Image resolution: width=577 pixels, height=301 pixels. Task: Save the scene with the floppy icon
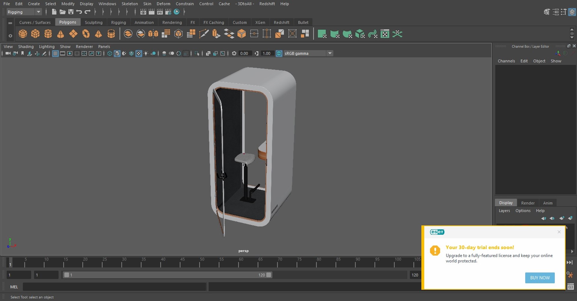click(71, 12)
